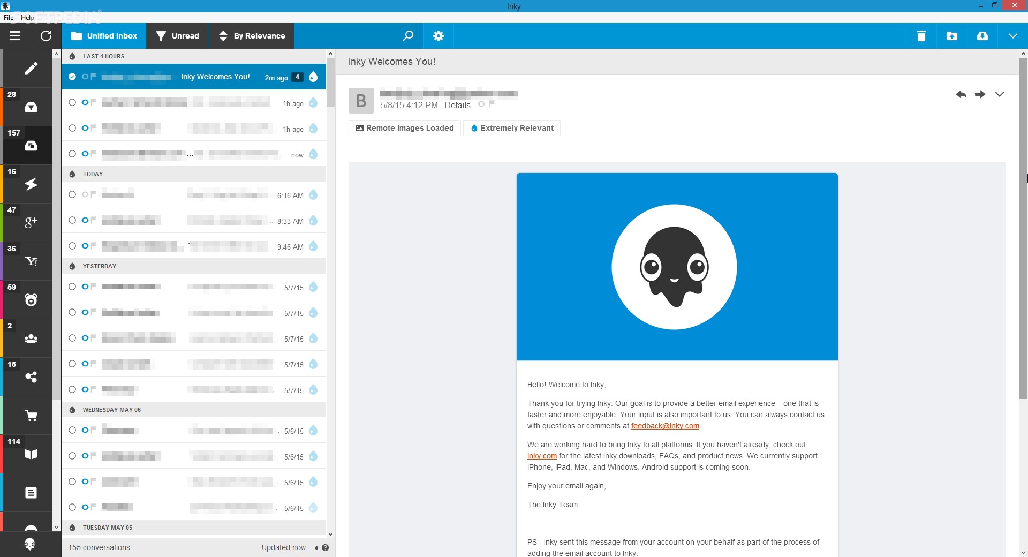This screenshot has height=557, width=1028.
Task: Click the sidebar scroll down arrow
Action: tap(57, 528)
